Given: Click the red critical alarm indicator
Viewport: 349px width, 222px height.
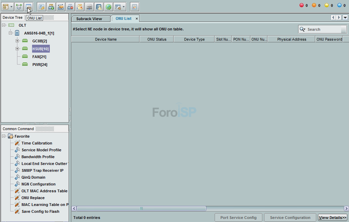Looking at the screenshot, I should point(302,5).
